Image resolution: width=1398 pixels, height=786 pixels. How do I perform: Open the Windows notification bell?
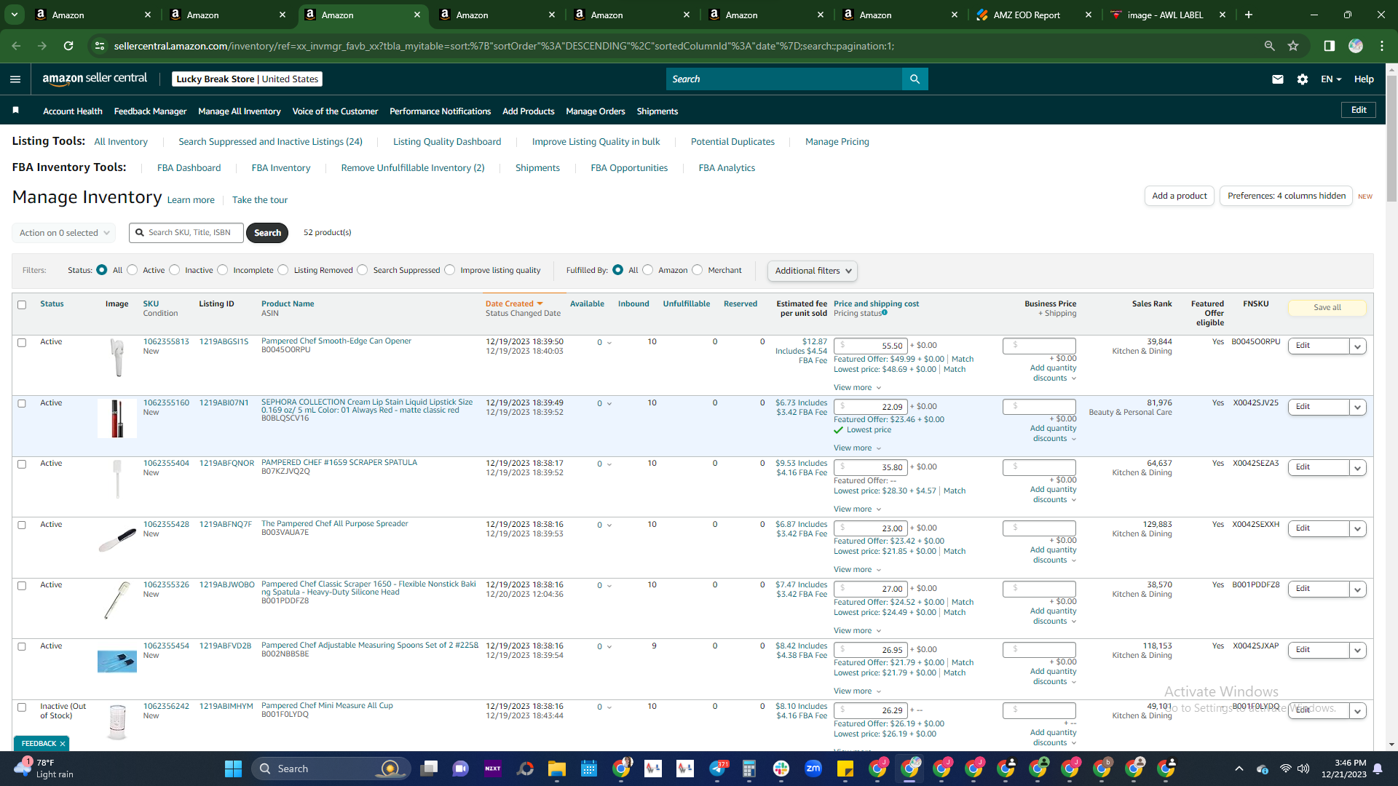tap(1378, 769)
